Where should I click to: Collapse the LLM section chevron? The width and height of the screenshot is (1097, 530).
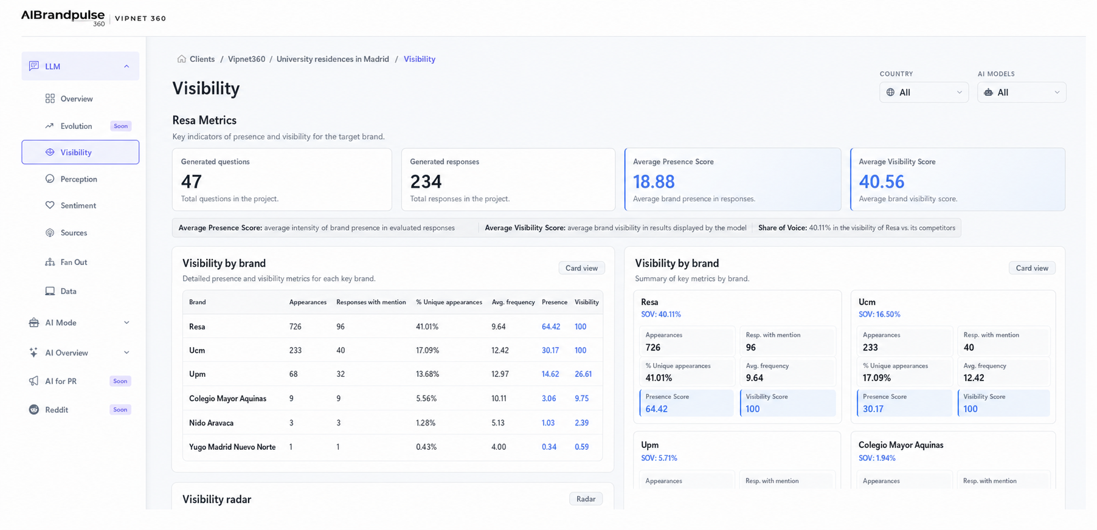tap(126, 66)
